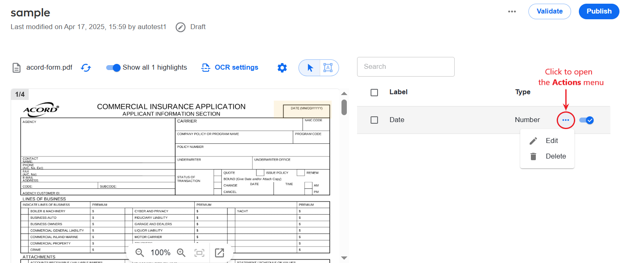Click the scroll up arrow of preview

pos(344,94)
